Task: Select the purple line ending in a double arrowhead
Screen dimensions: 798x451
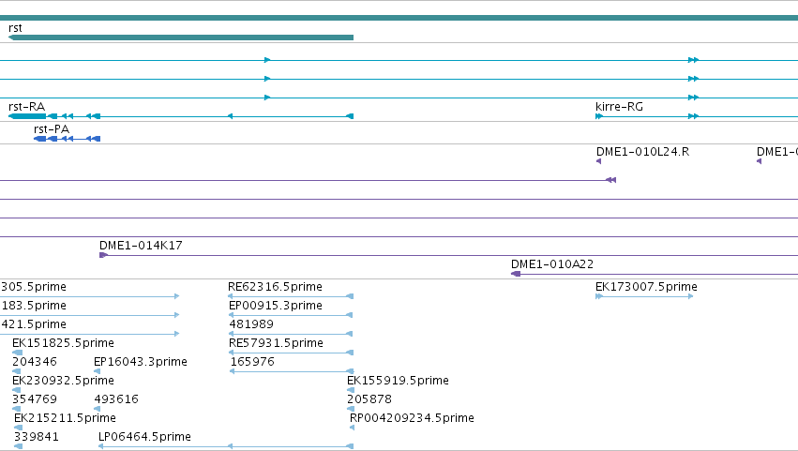Action: (308, 180)
